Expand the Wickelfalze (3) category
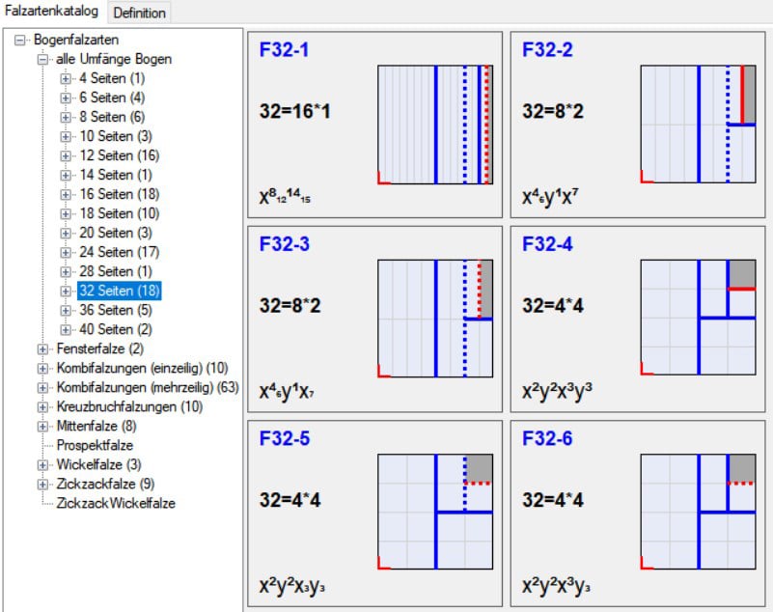The height and width of the screenshot is (612, 773). pos(42,464)
